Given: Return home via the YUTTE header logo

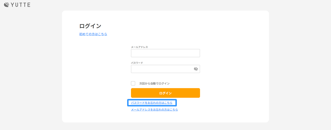Looking at the screenshot, I should 17,5.
